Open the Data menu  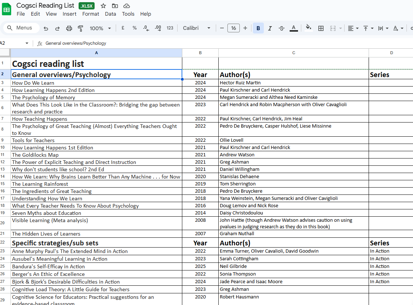tap(110, 14)
